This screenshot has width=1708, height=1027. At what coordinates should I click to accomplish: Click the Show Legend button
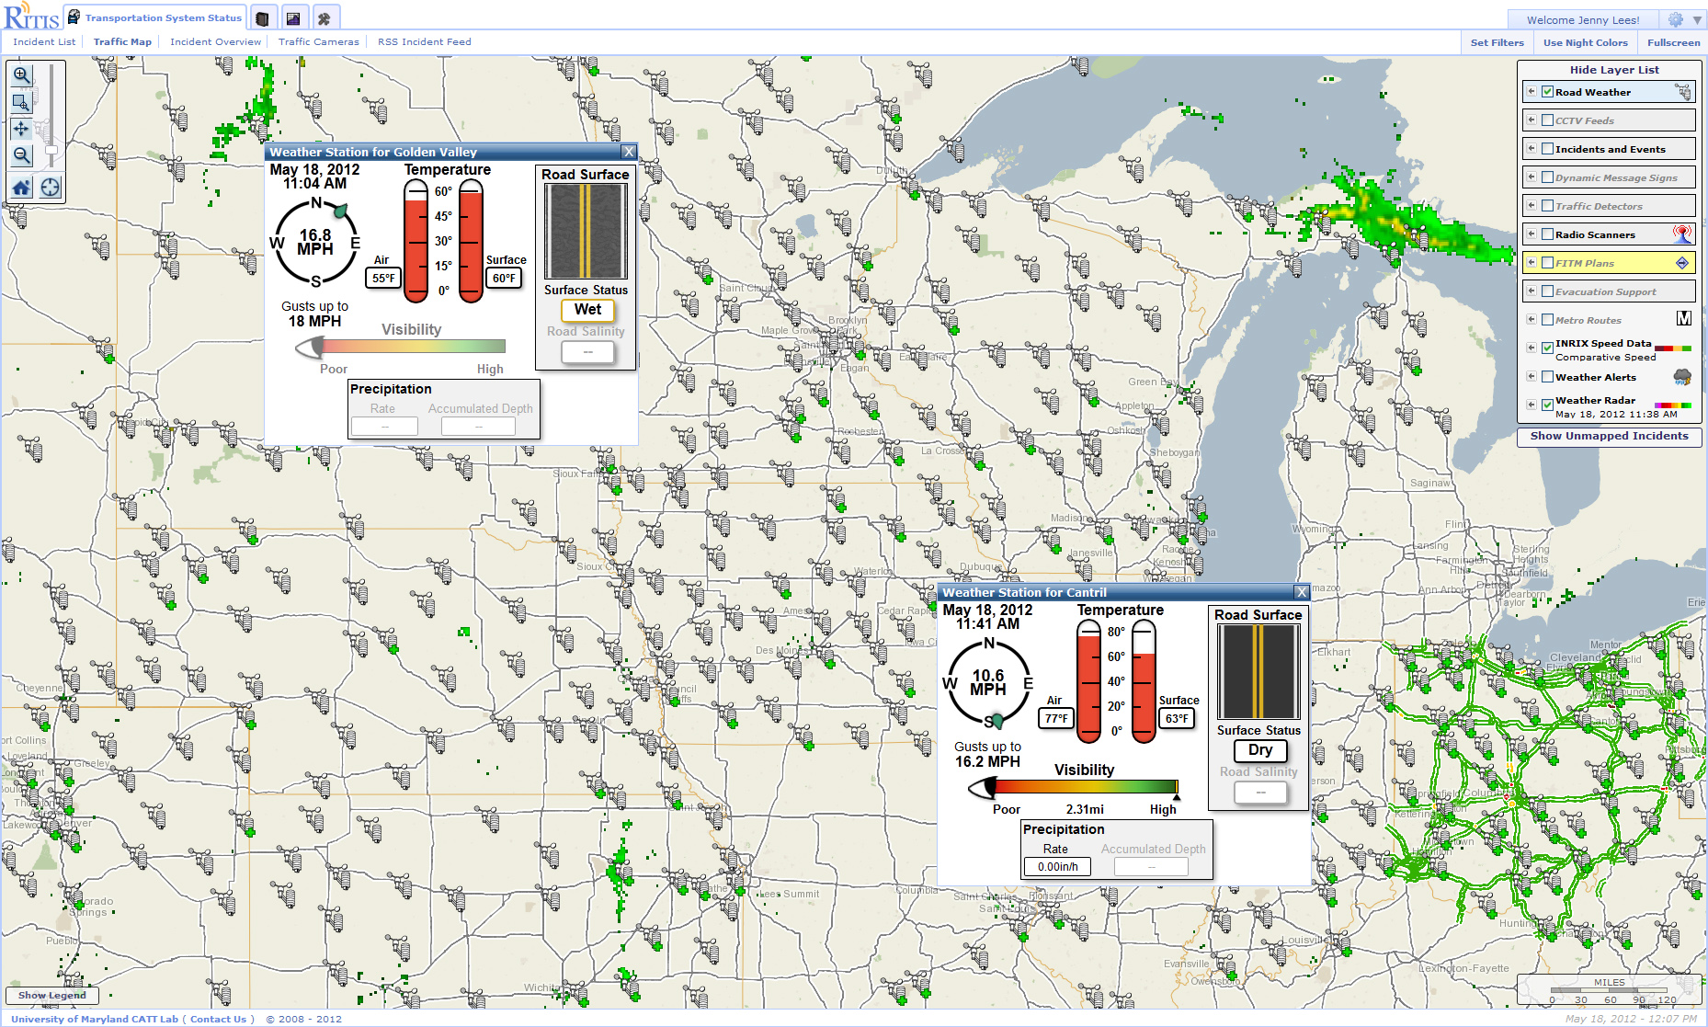(x=52, y=996)
